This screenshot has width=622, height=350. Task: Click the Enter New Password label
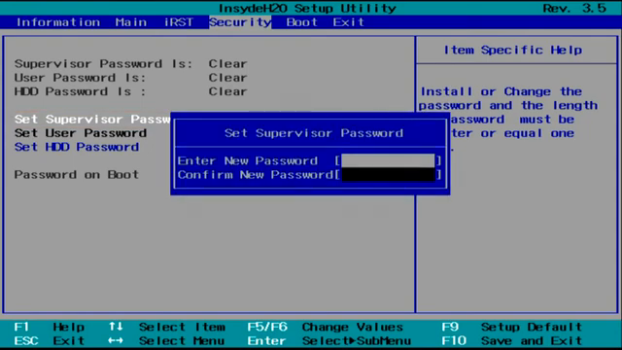coord(248,160)
